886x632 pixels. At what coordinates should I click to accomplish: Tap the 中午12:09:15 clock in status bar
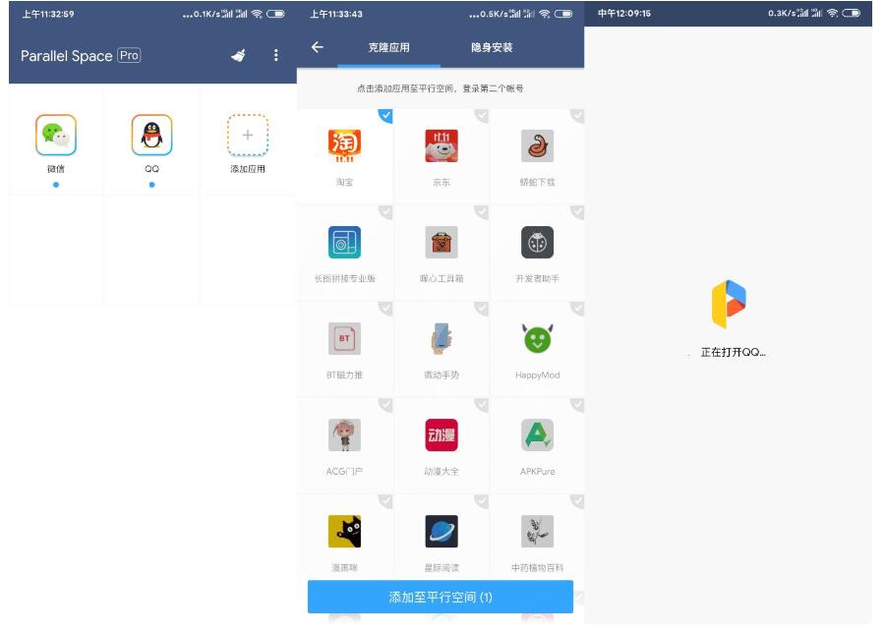pos(624,13)
